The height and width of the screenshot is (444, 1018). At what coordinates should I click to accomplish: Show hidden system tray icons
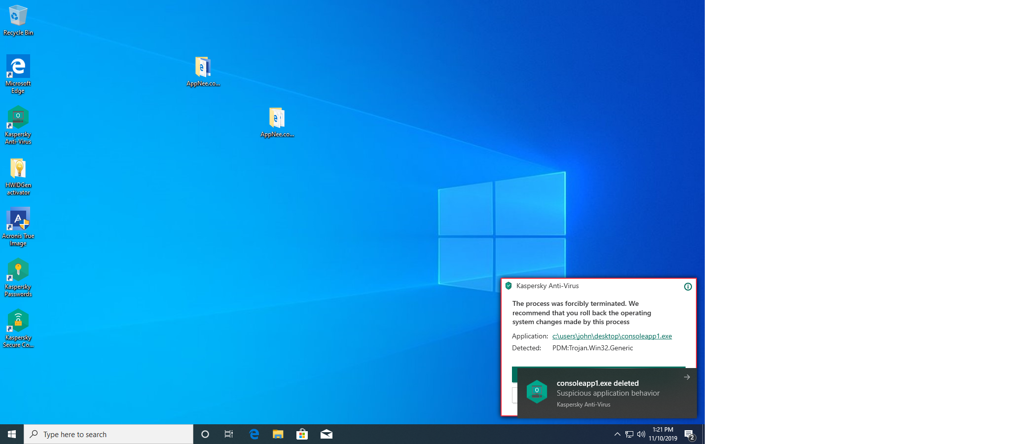point(617,434)
